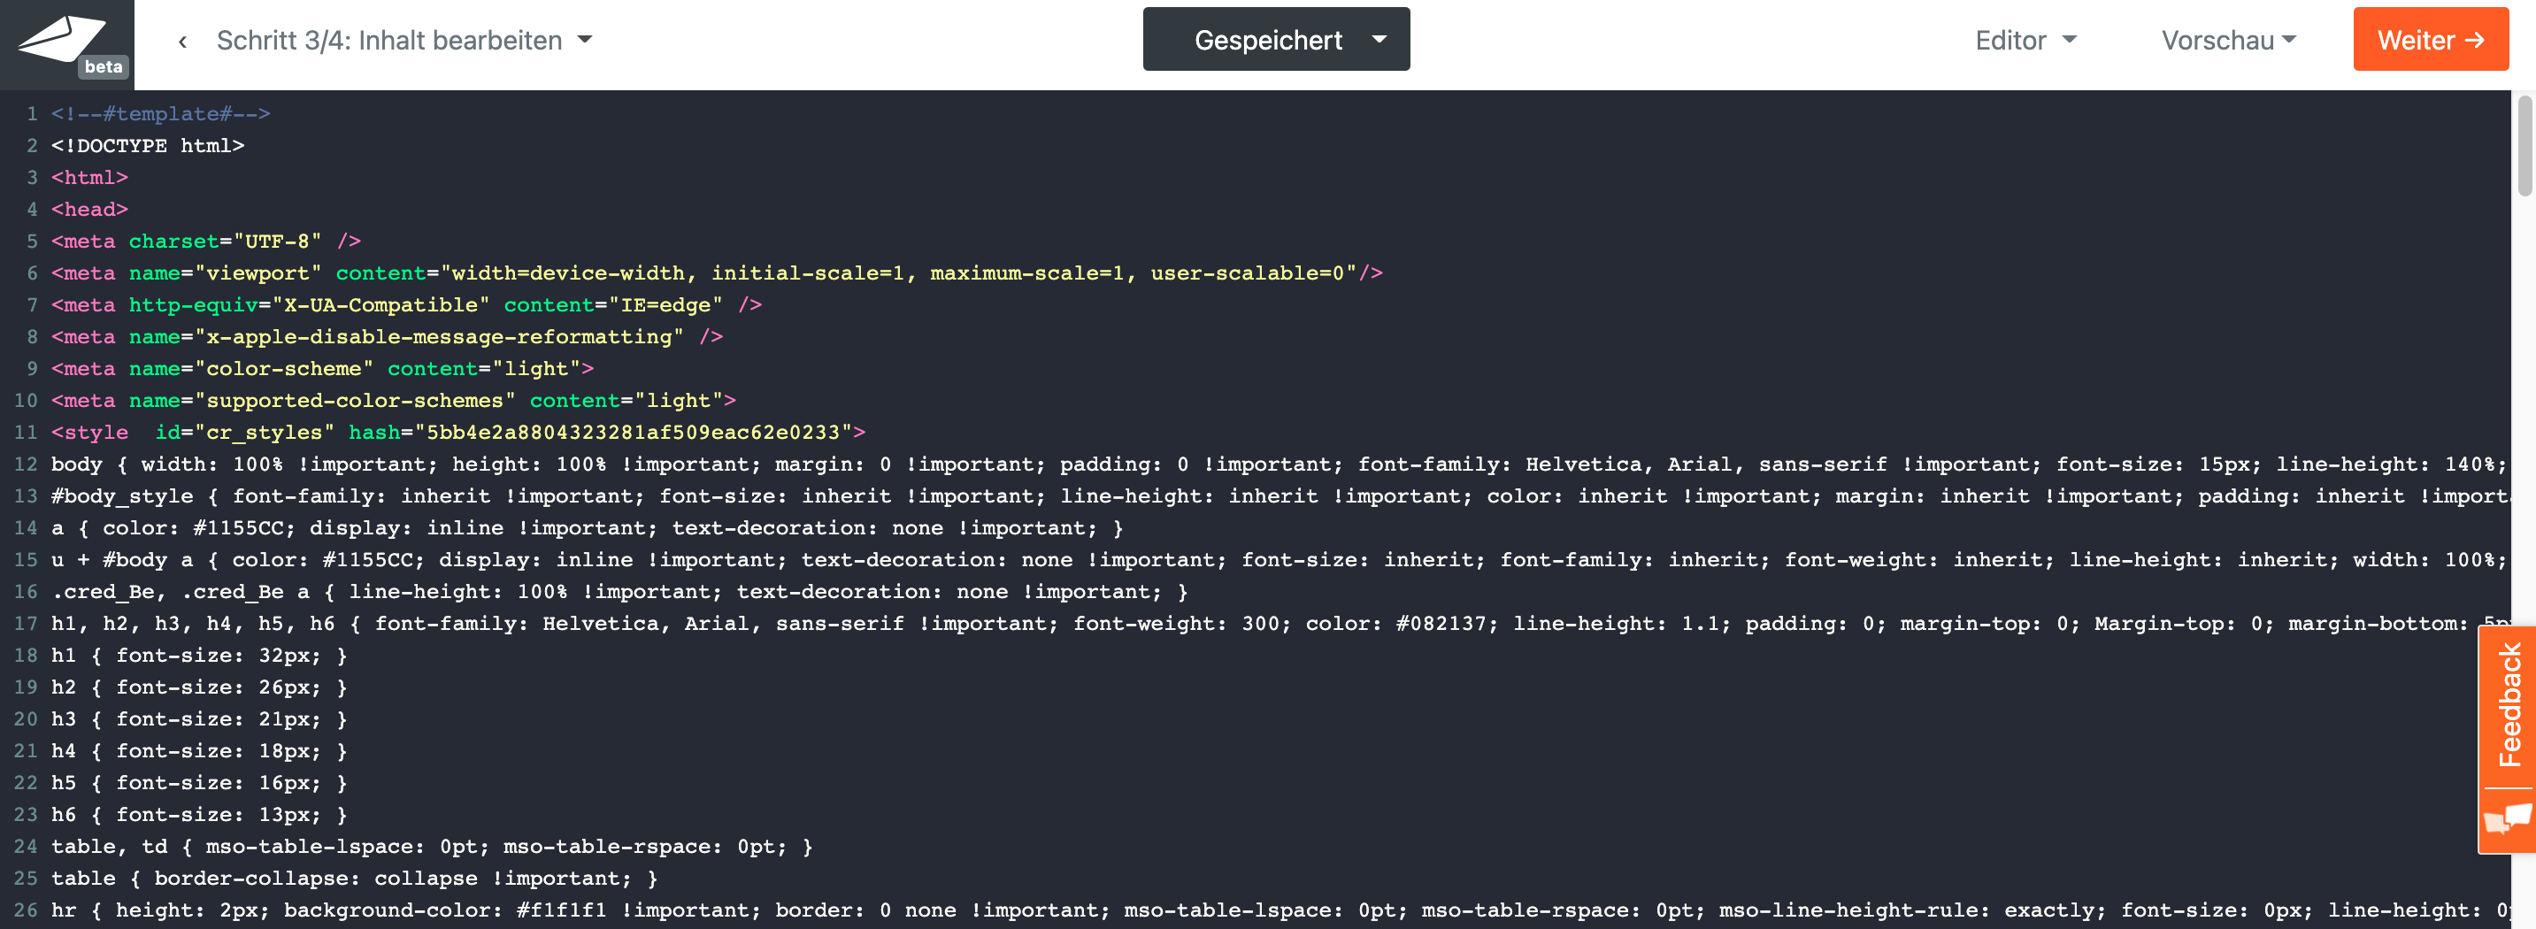Click line number 11 in the gutter
Screen dimensions: 2536x929
point(26,432)
